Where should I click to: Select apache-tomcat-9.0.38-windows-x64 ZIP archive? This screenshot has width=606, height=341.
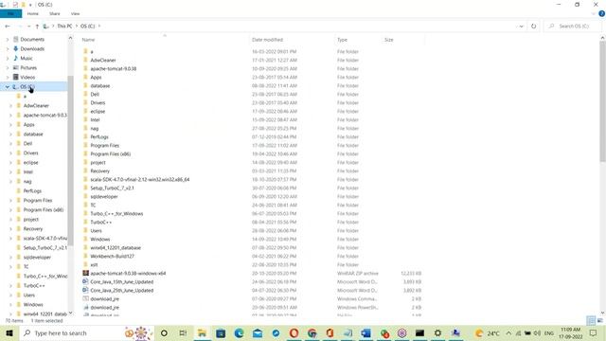(x=128, y=273)
